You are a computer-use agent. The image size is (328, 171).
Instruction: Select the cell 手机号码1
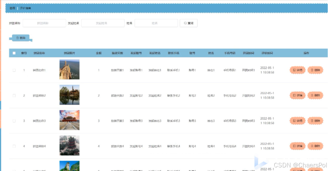click(x=230, y=70)
